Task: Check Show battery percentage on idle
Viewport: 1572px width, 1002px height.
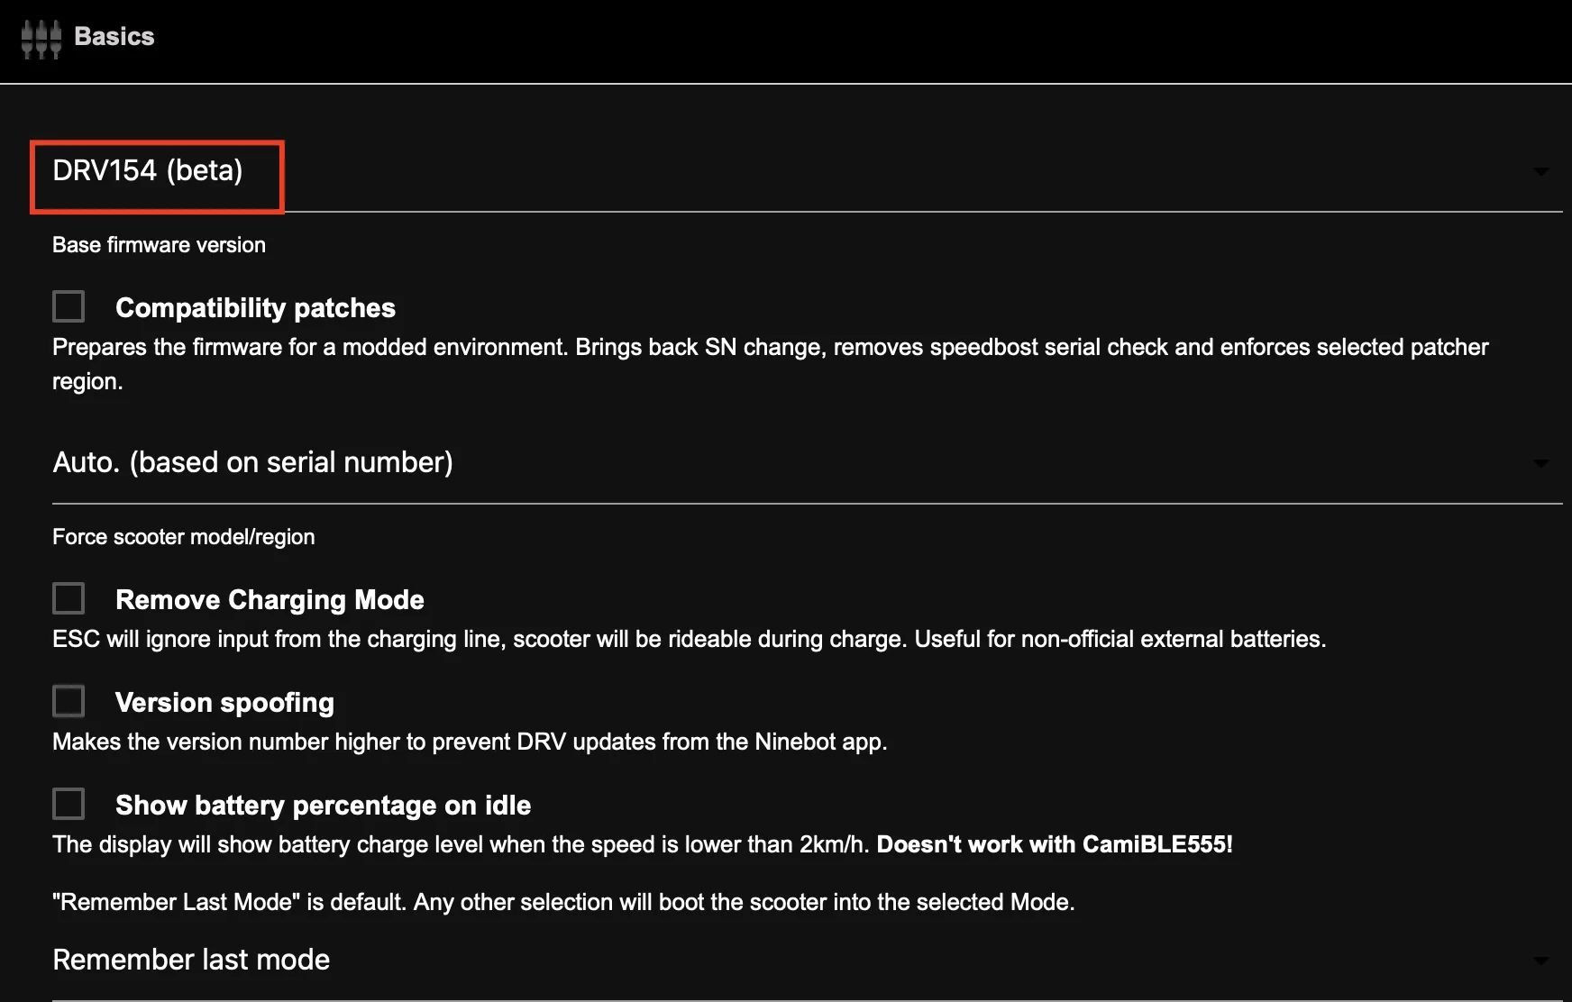Action: click(68, 803)
